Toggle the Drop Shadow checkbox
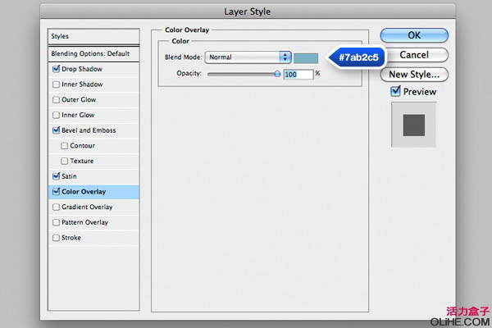 56,69
